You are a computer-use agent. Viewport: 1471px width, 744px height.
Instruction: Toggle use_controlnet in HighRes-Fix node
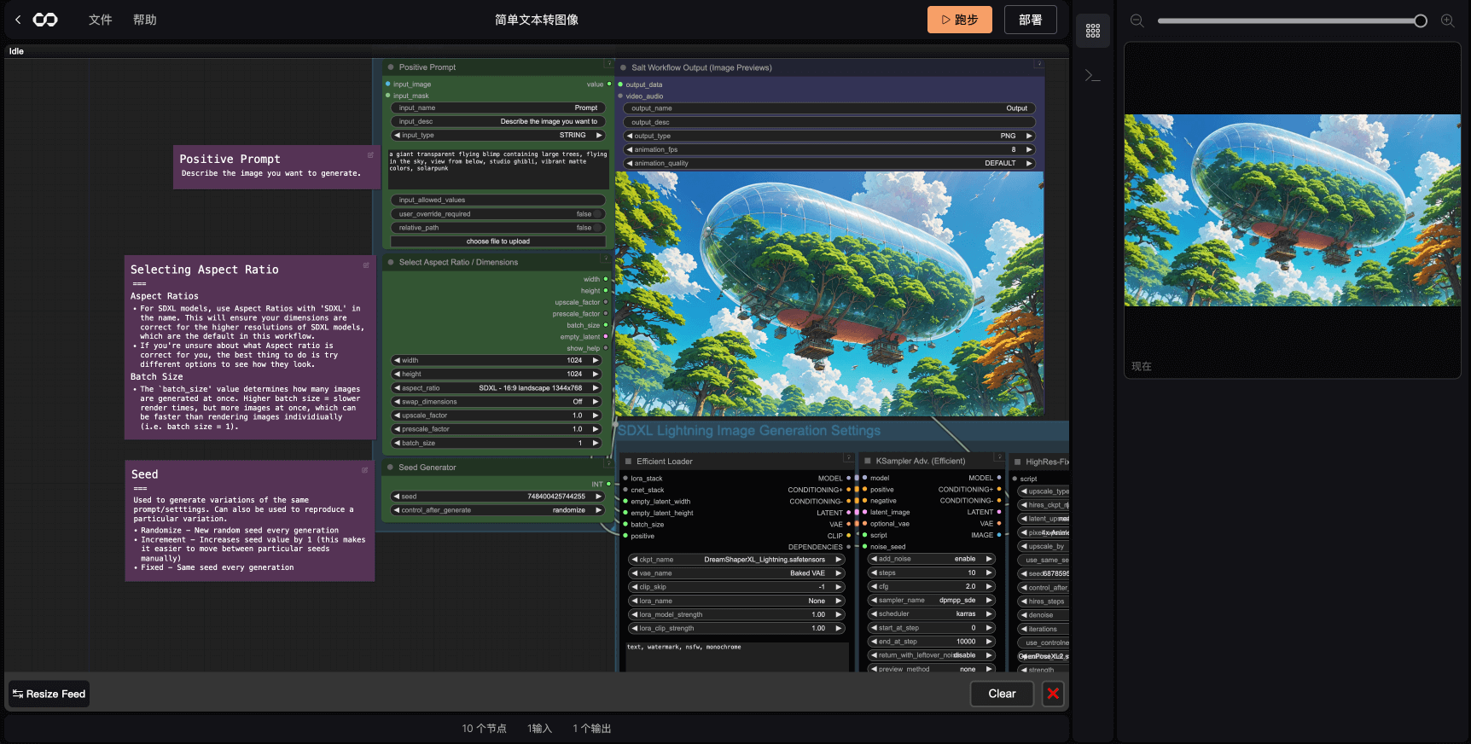click(x=1044, y=643)
